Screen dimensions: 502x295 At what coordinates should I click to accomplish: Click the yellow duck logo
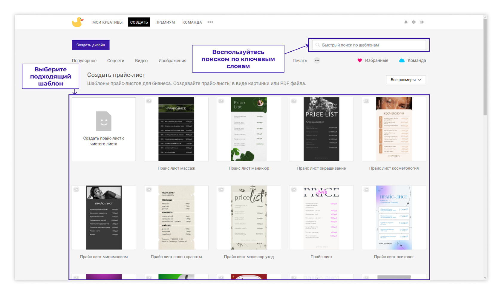pyautogui.click(x=77, y=22)
